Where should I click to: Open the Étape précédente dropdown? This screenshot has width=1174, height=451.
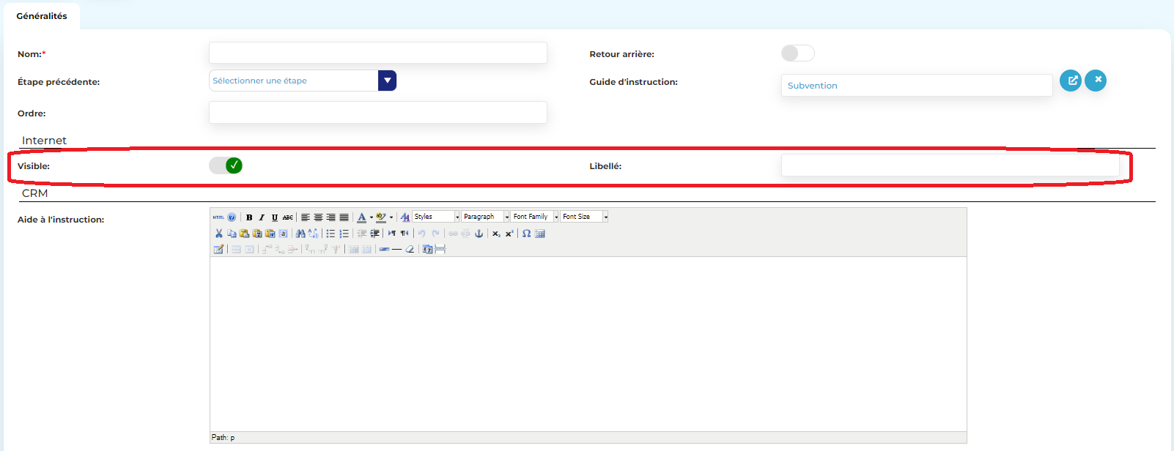coord(387,81)
